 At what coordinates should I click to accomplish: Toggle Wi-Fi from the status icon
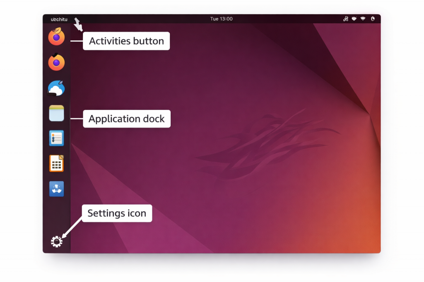tap(363, 19)
